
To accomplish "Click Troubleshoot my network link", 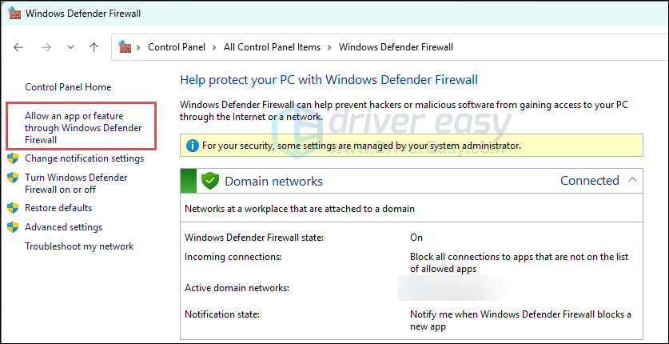I will pyautogui.click(x=79, y=246).
